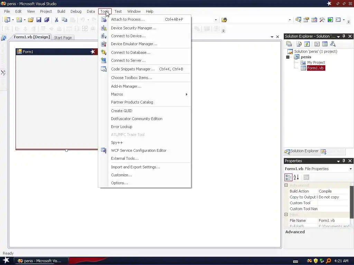Open the Properties object selector dropdown

click(351, 169)
